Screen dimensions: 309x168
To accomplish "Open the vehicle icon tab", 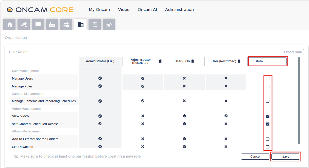I will (109, 24).
